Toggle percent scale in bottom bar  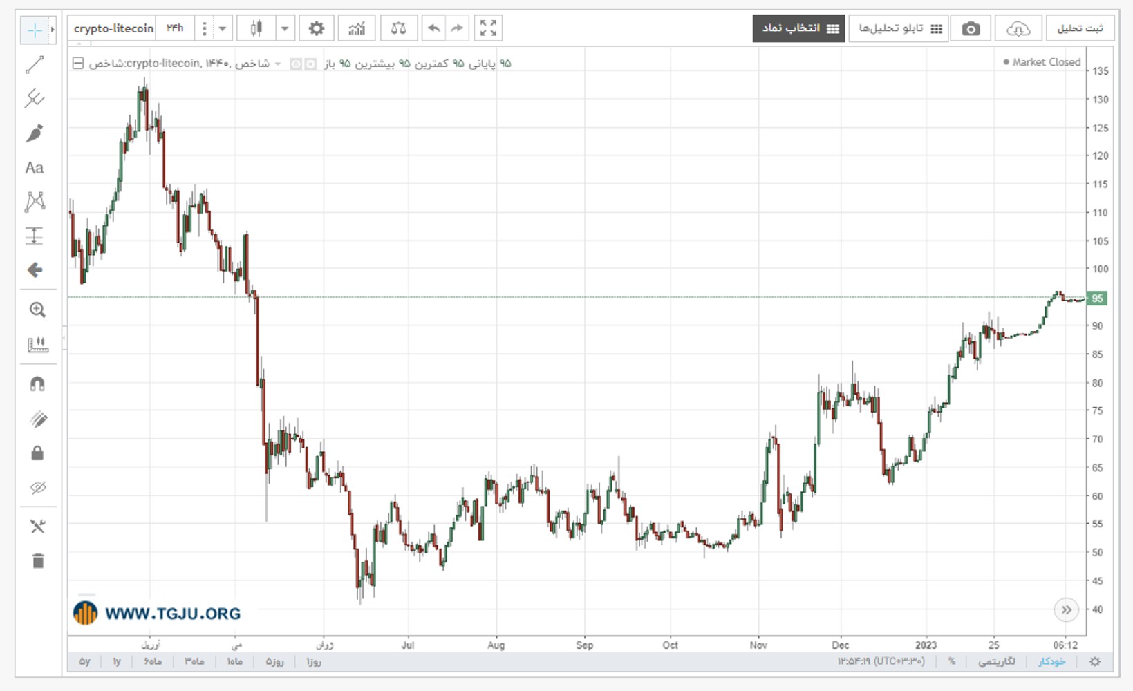click(x=952, y=661)
